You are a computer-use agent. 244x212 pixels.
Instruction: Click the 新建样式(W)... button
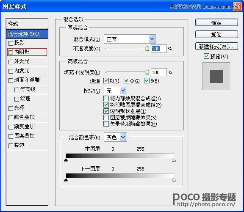pos(216,46)
